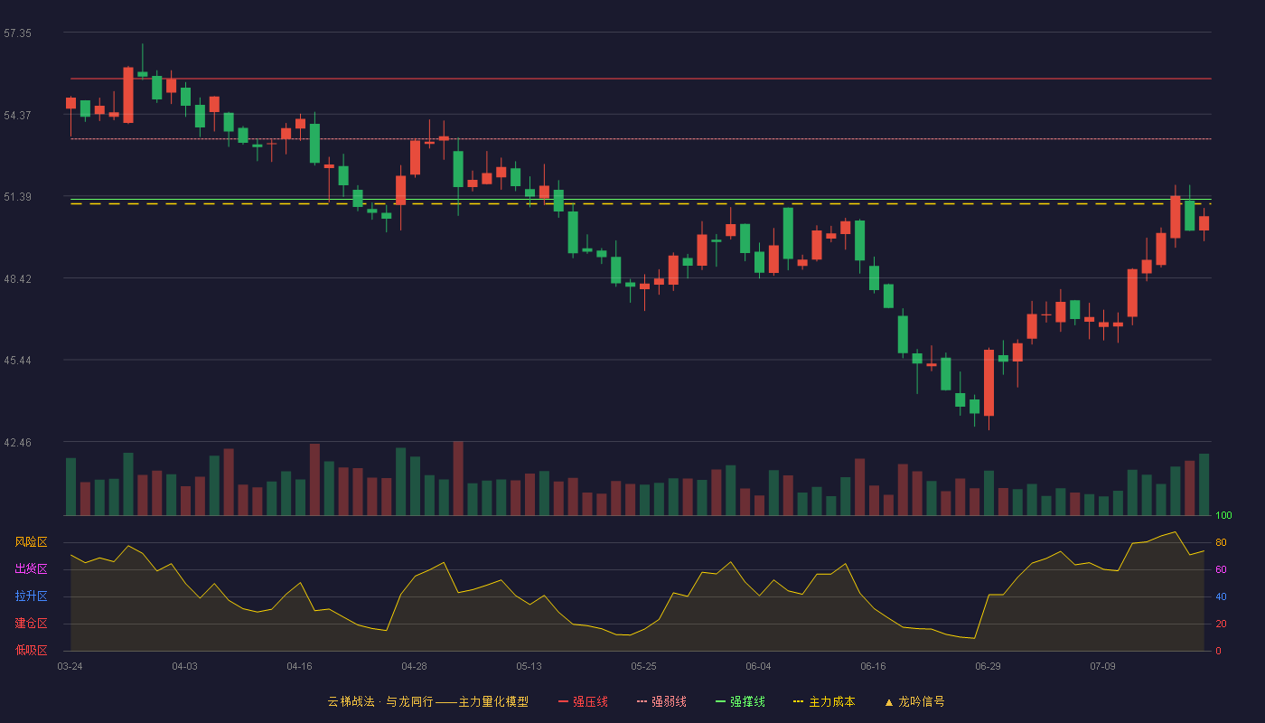Click the red dash icon beside 强压线

(564, 702)
